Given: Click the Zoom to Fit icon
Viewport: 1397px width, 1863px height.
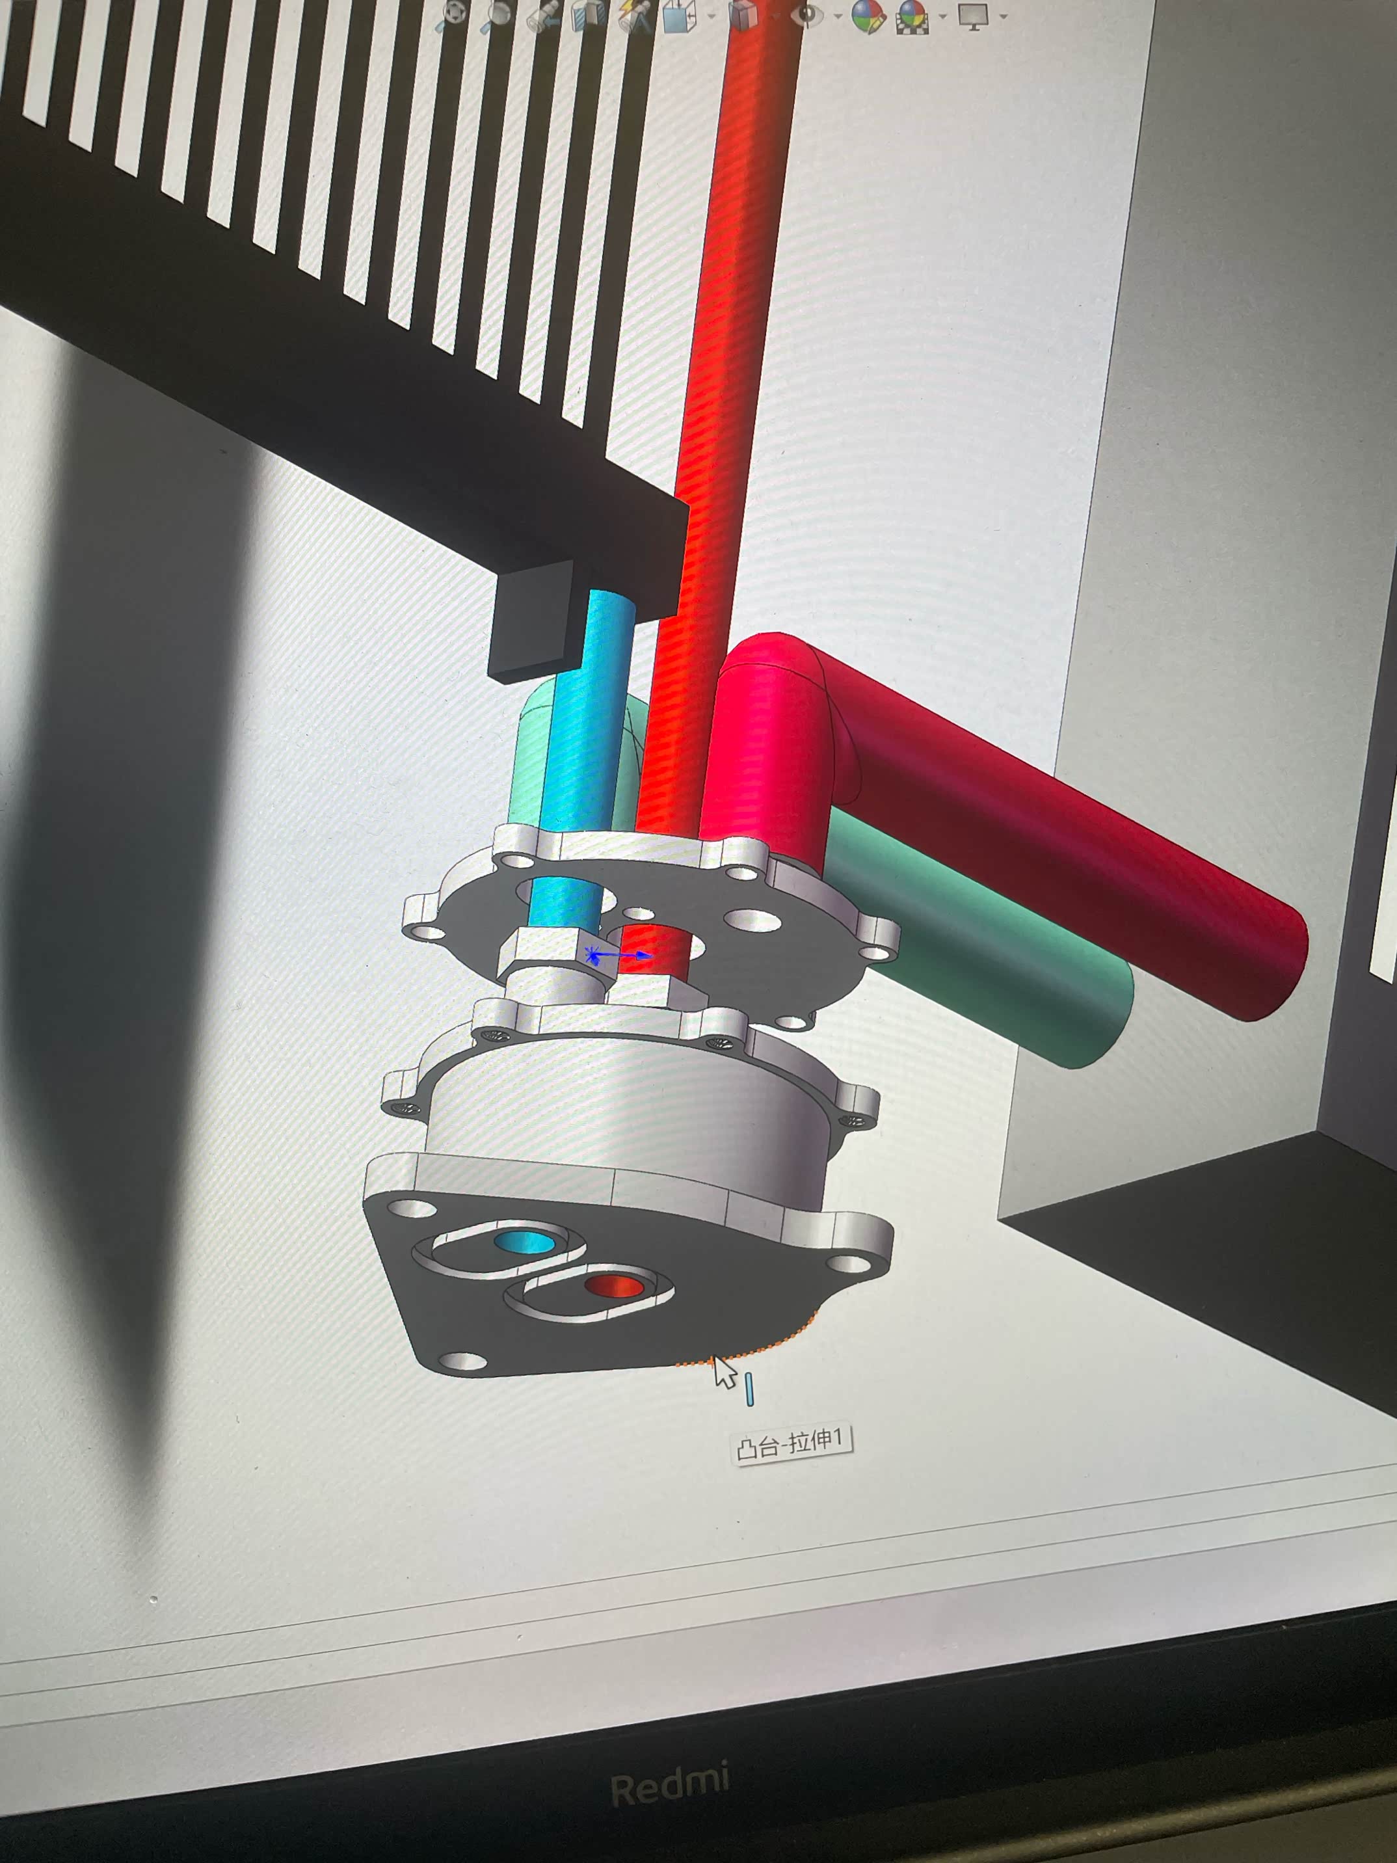Looking at the screenshot, I should (x=453, y=15).
